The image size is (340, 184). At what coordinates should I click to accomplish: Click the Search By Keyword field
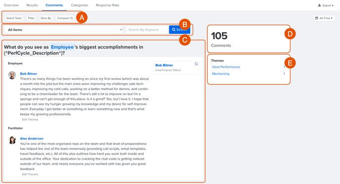pos(147,30)
